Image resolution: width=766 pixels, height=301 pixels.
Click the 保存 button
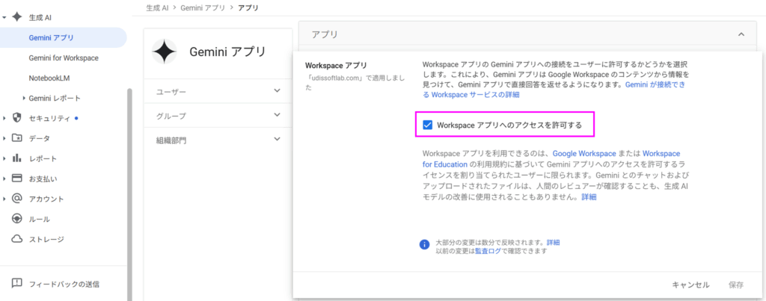click(x=736, y=285)
